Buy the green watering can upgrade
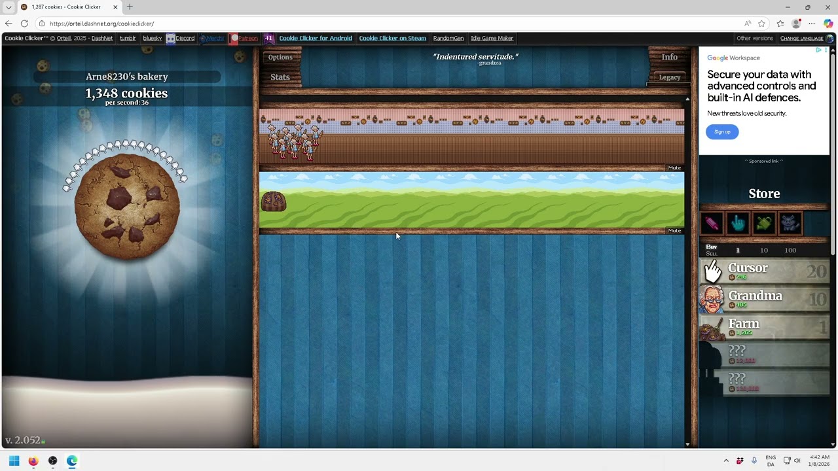 click(x=764, y=224)
